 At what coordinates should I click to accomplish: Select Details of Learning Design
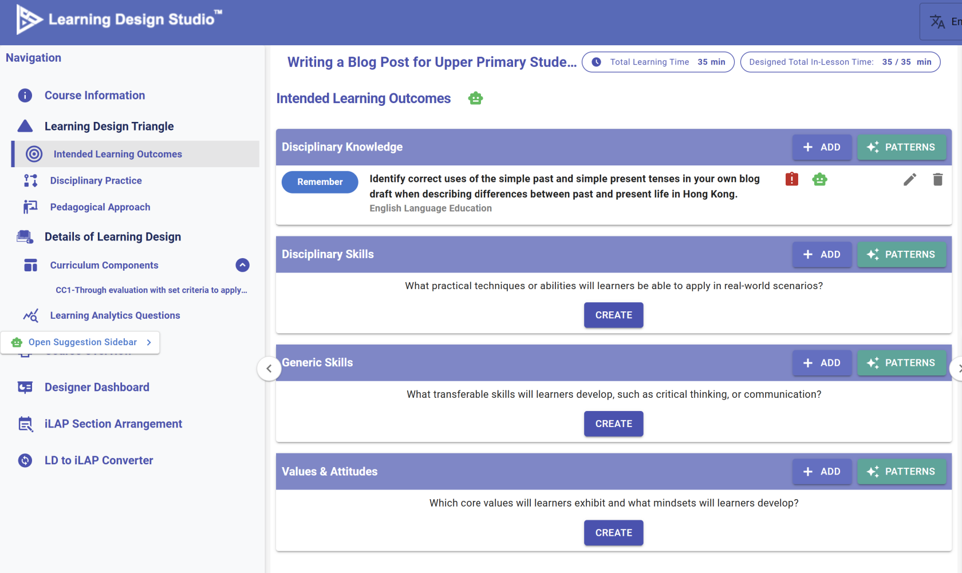(x=113, y=237)
